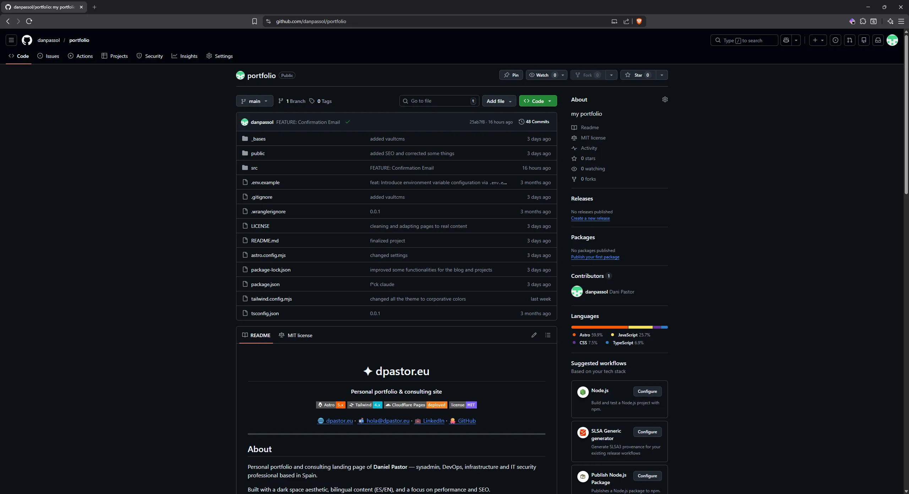Open the tailwind.config.mjs file
Image resolution: width=909 pixels, height=494 pixels.
[272, 299]
